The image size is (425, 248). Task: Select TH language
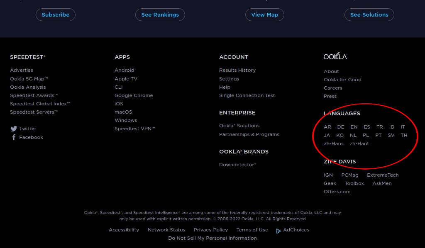[404, 135]
